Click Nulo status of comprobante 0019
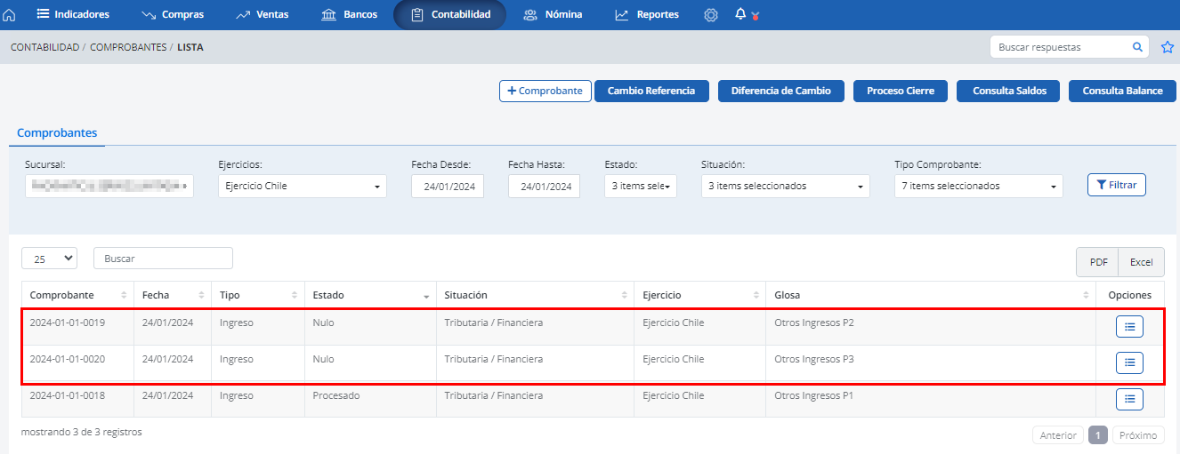Image resolution: width=1180 pixels, height=454 pixels. [x=324, y=323]
